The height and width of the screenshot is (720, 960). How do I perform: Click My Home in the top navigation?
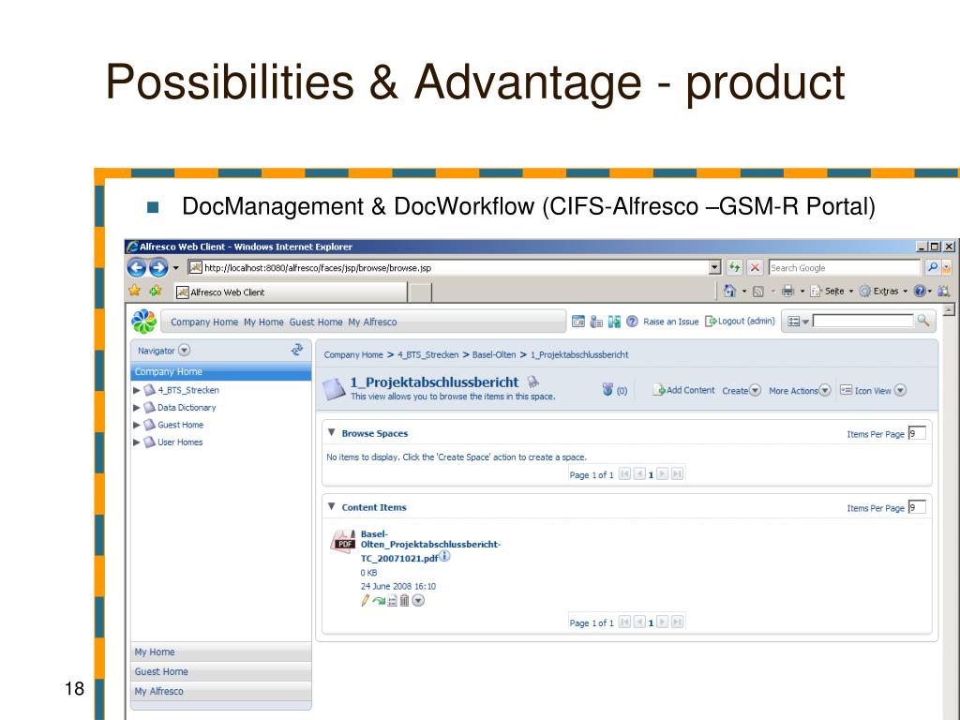tap(263, 322)
